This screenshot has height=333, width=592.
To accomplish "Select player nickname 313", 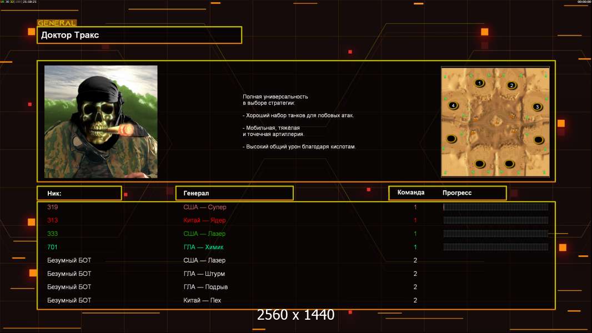I will 53,220.
